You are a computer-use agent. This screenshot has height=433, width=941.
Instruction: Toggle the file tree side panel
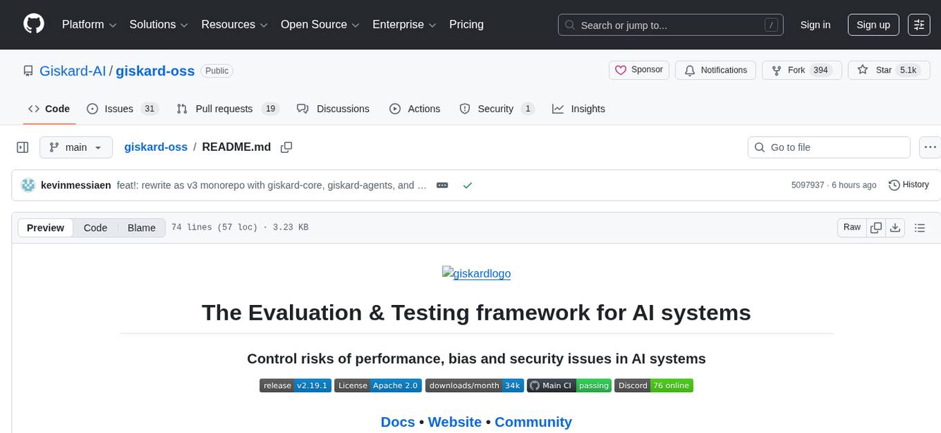pyautogui.click(x=23, y=147)
